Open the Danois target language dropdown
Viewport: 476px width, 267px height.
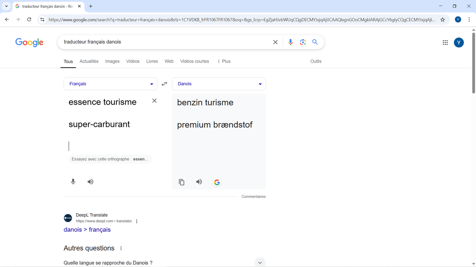click(x=219, y=84)
